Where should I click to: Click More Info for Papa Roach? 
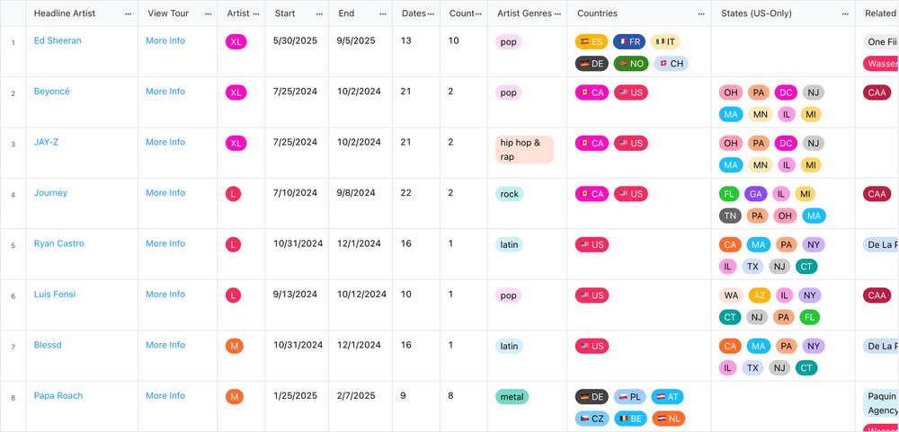click(x=165, y=395)
